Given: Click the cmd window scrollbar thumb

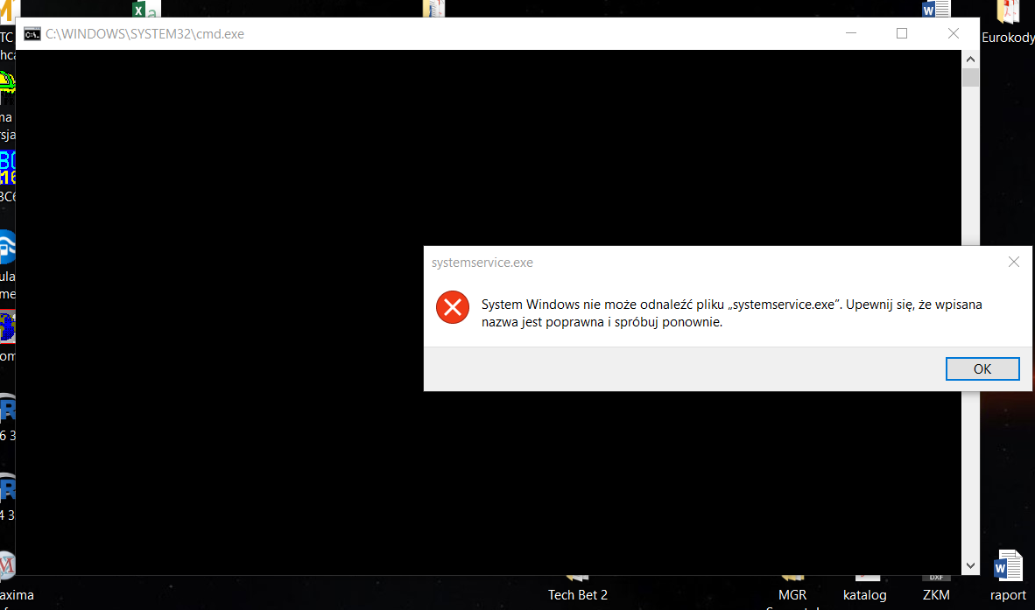Looking at the screenshot, I should [970, 78].
